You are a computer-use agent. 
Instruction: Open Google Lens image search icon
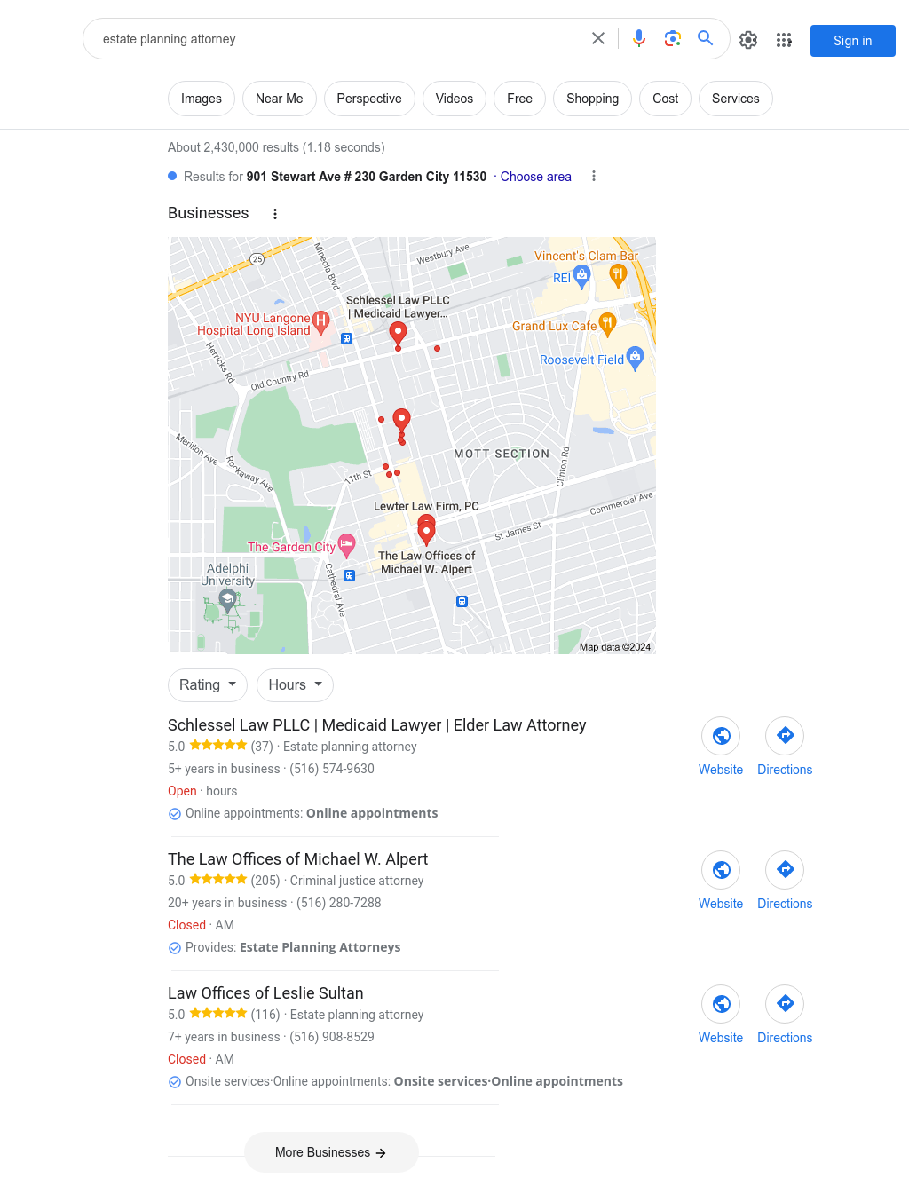(673, 38)
